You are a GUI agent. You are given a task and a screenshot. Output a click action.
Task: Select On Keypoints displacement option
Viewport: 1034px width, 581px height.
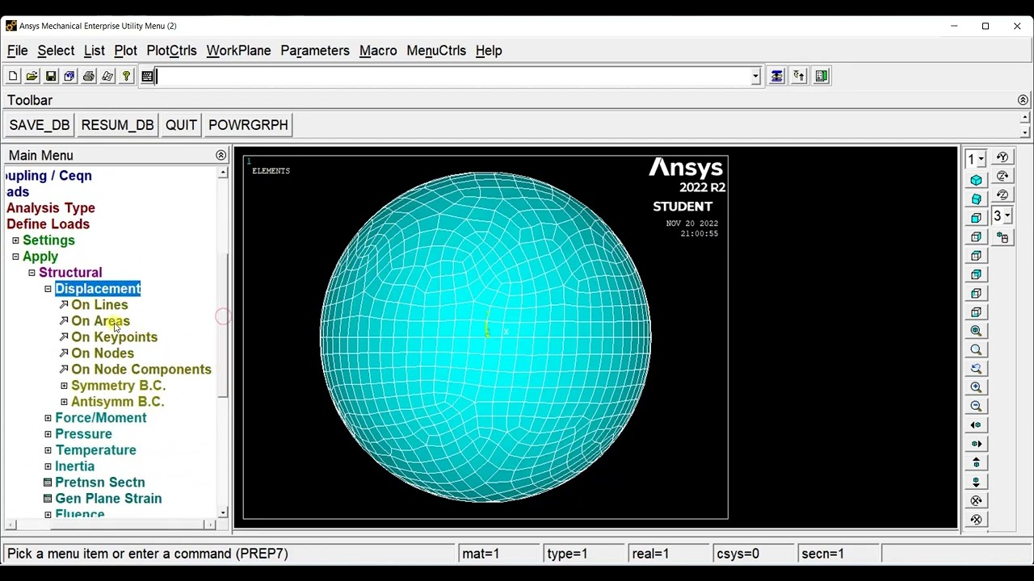point(114,337)
